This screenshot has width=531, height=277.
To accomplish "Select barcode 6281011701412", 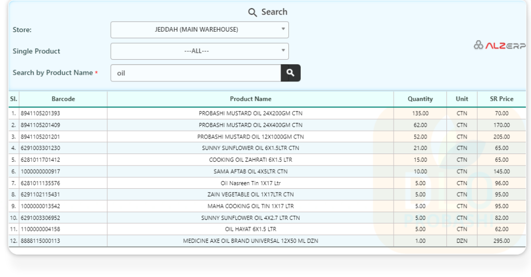I will pyautogui.click(x=40, y=160).
